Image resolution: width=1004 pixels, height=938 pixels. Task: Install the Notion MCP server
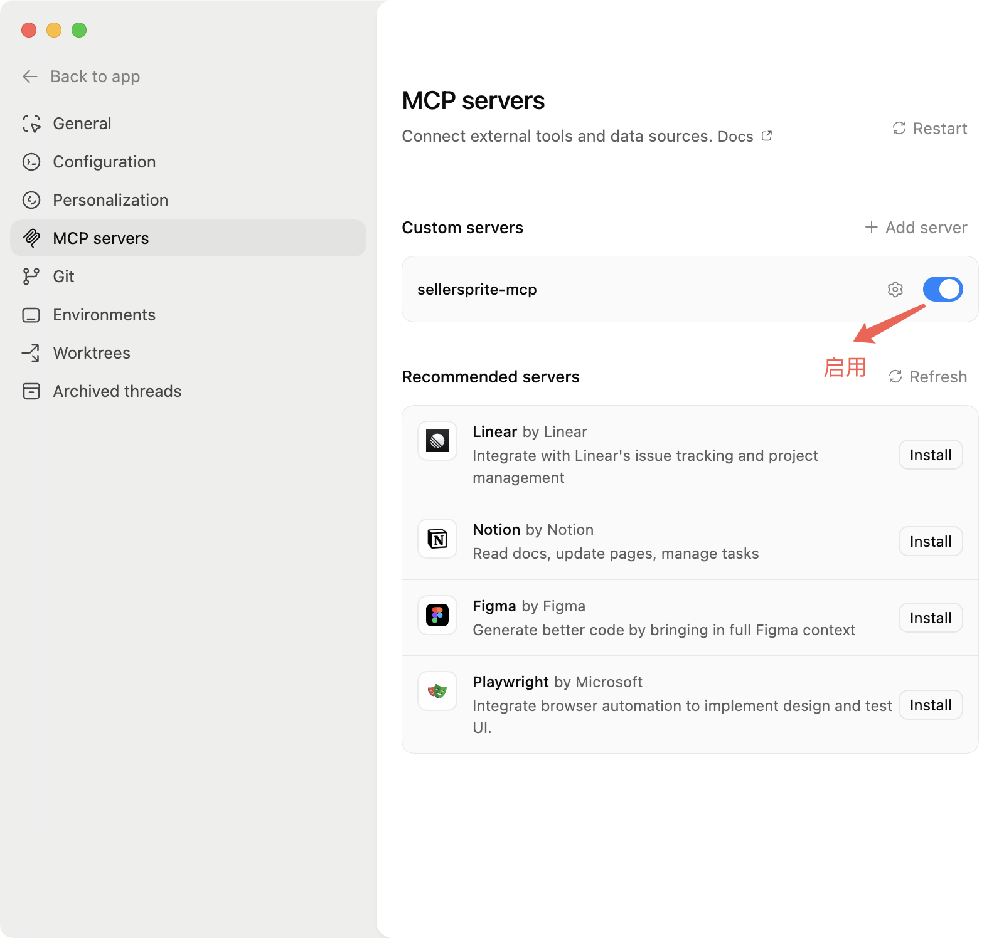(x=931, y=542)
